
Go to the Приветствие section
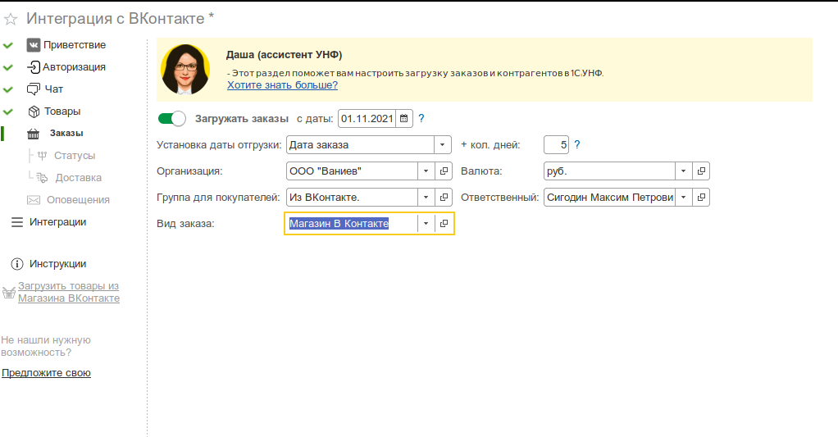(75, 45)
